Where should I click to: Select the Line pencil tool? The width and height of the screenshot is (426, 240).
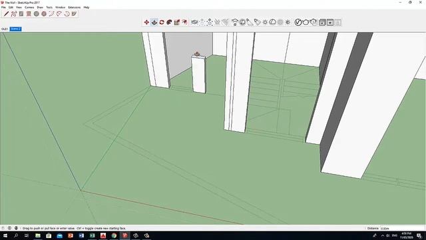[x=6, y=14]
